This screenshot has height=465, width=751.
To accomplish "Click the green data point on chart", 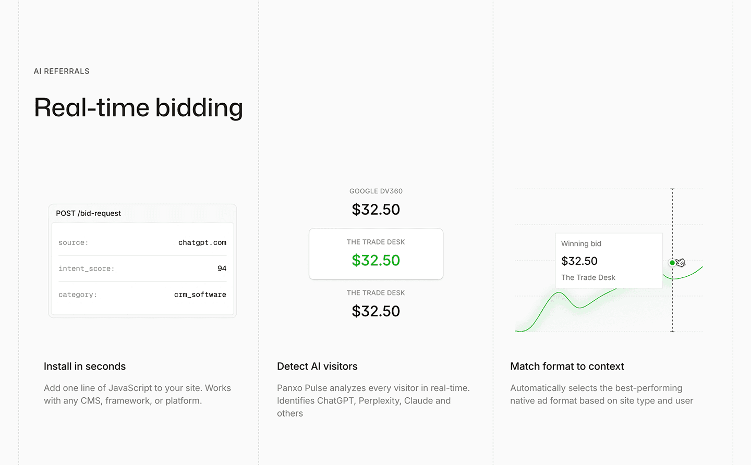I will 672,263.
